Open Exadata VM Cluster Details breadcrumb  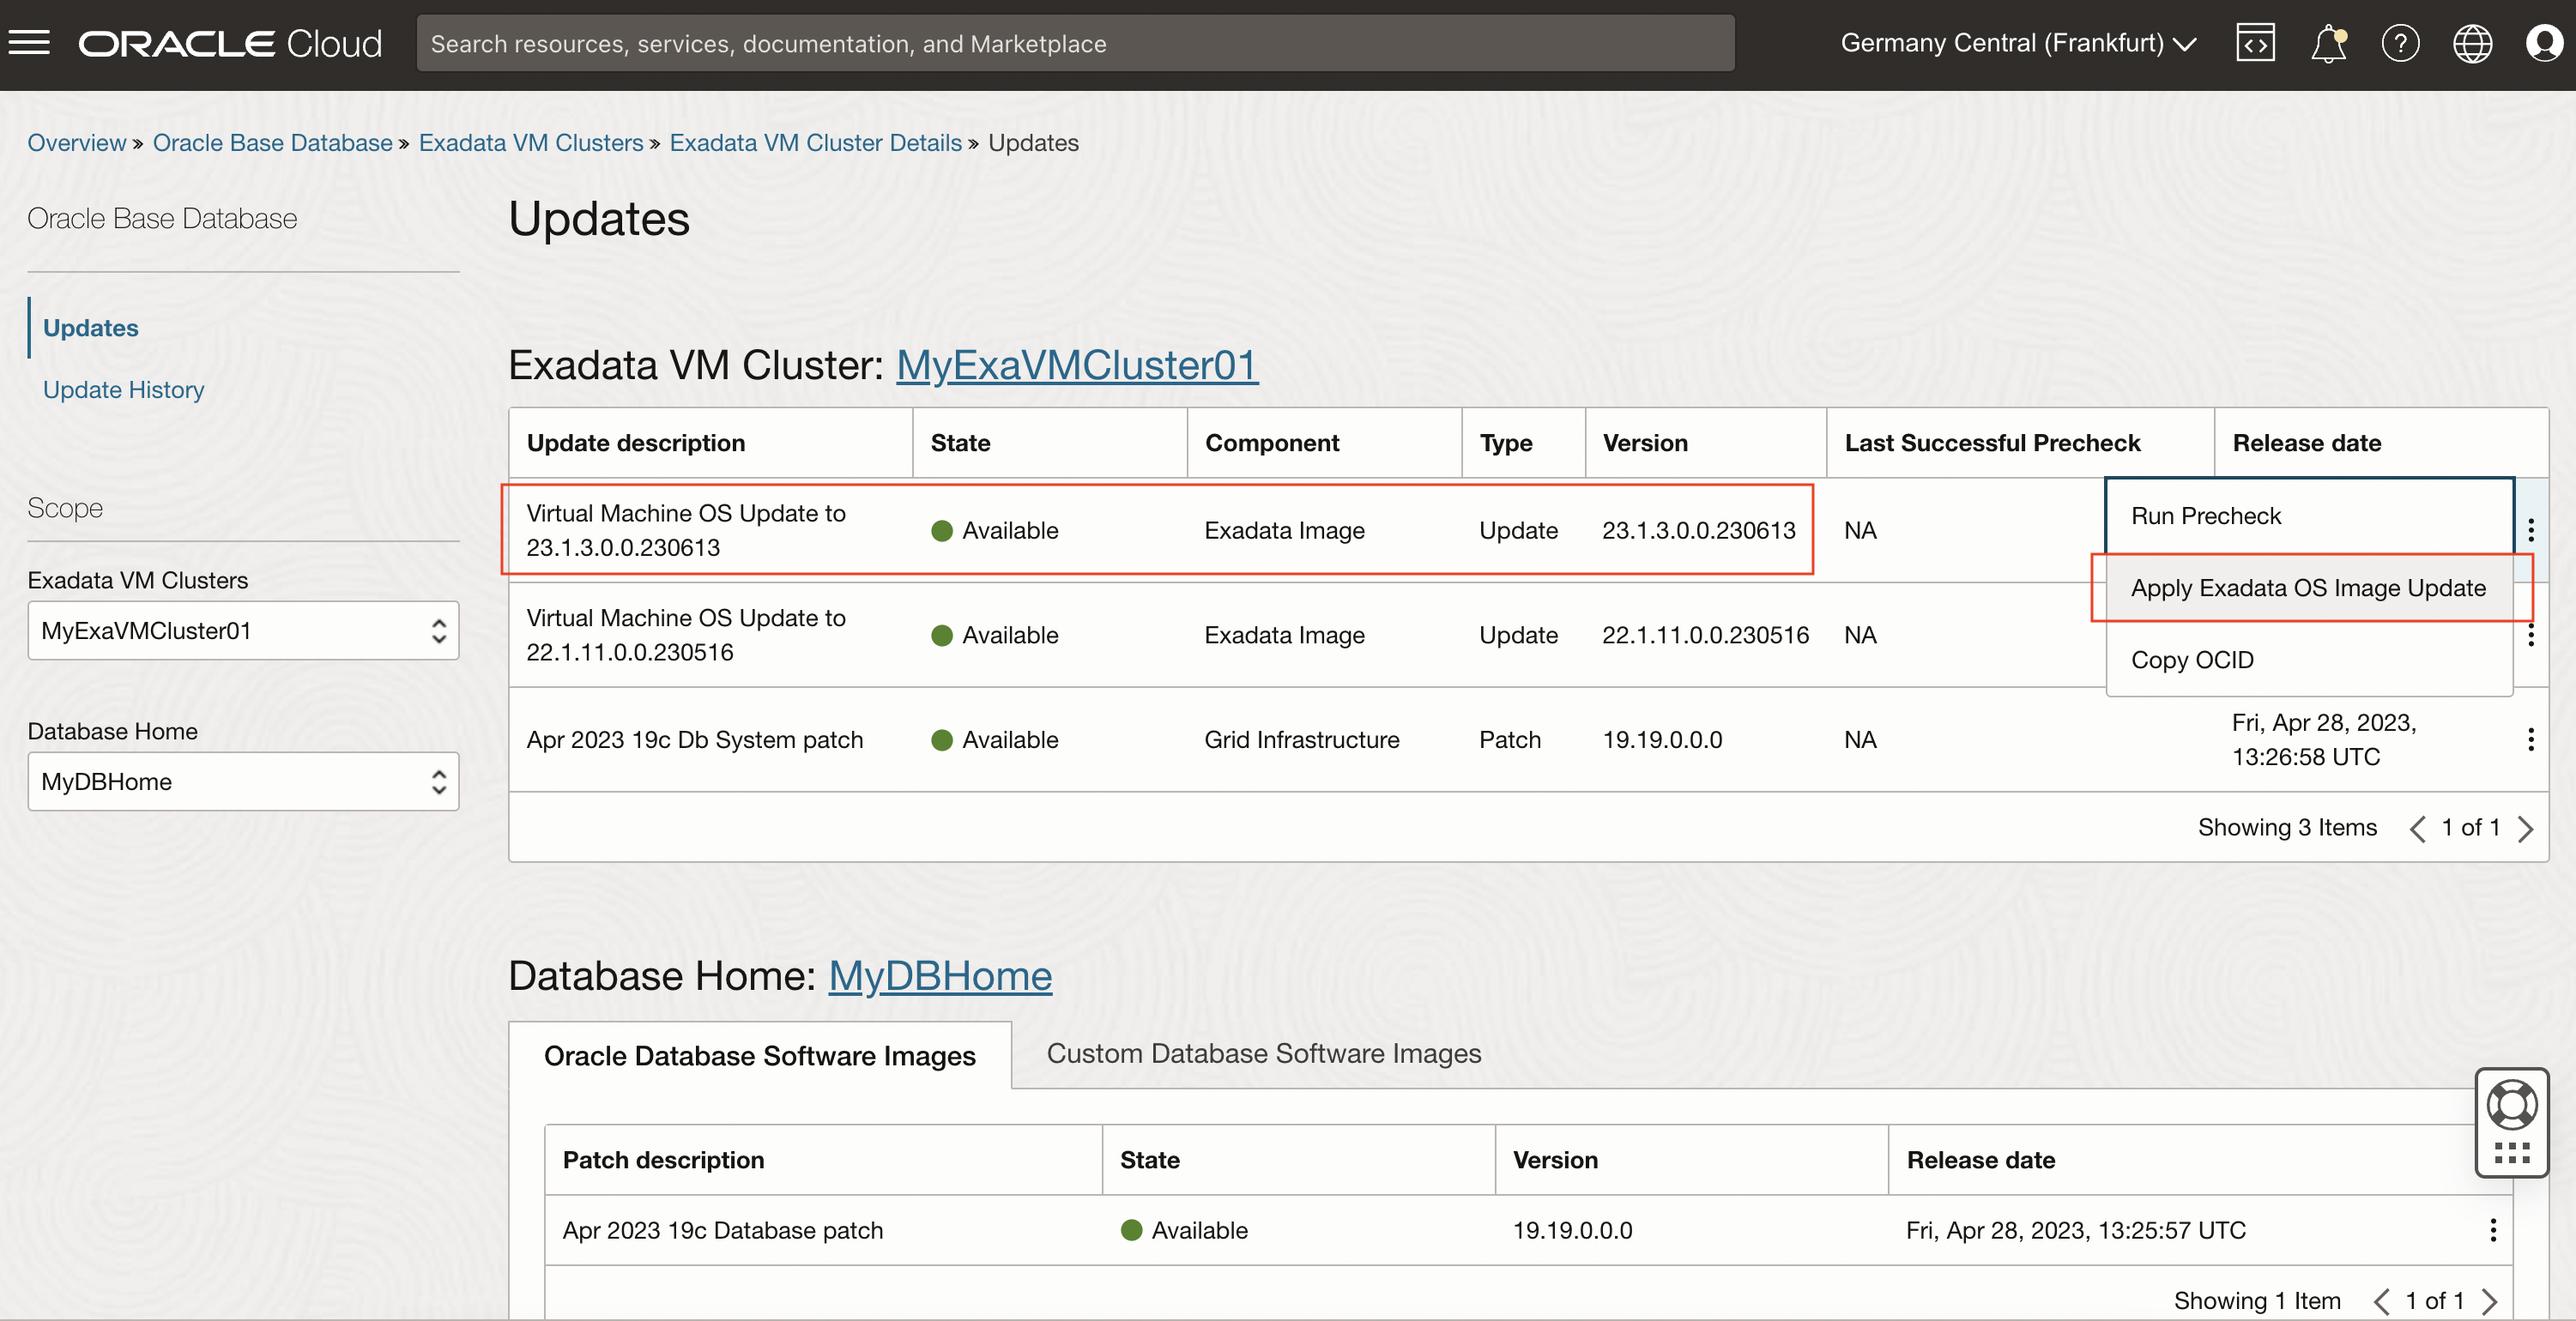coord(815,143)
